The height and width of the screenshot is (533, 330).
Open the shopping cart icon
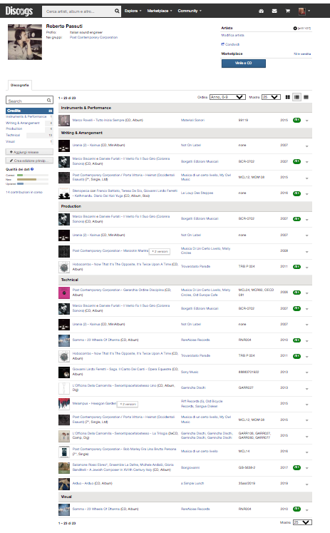click(287, 11)
